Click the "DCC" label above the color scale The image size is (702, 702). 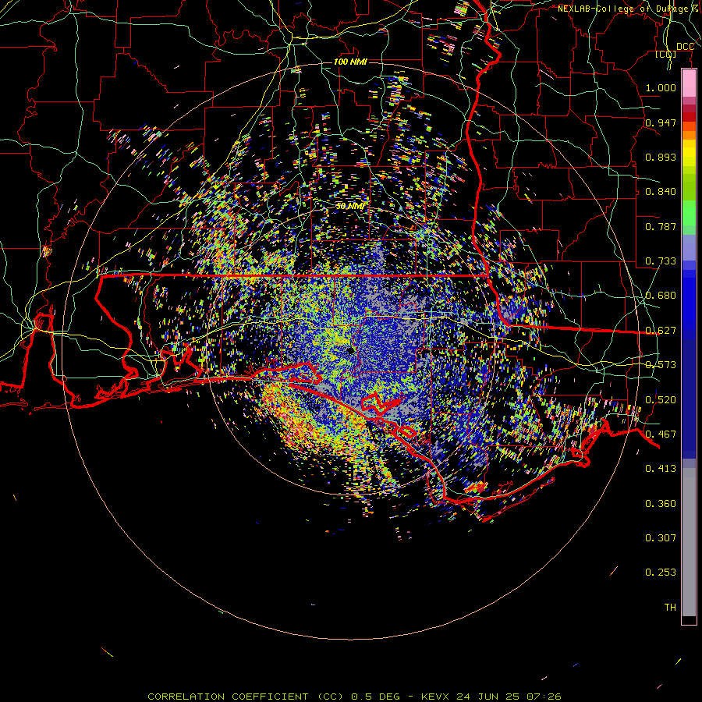pyautogui.click(x=685, y=47)
